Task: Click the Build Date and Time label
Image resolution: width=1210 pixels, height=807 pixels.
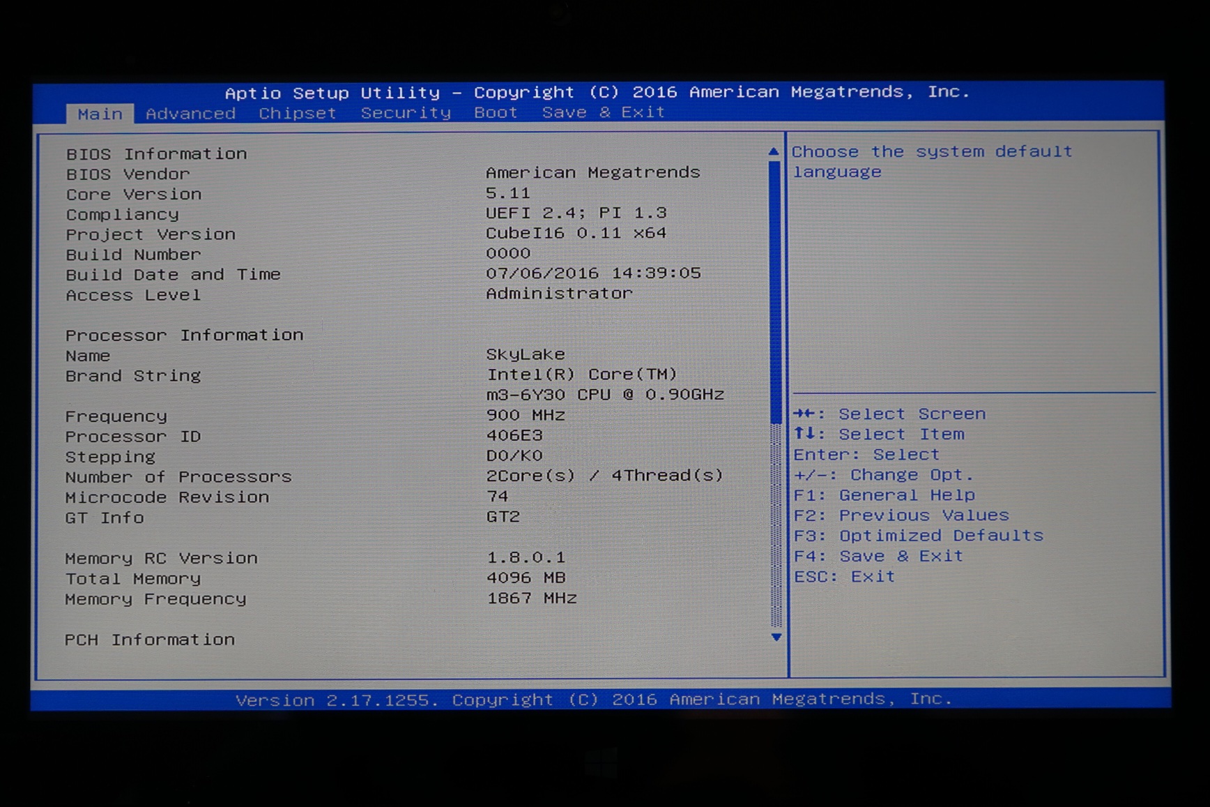Action: pos(173,275)
